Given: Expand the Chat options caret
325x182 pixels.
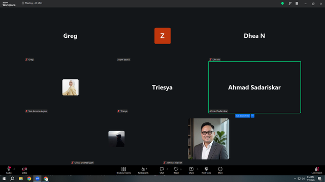Looking at the screenshot, I should tap(167, 169).
